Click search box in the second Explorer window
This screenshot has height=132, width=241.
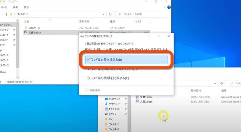pyautogui.click(x=234, y=83)
